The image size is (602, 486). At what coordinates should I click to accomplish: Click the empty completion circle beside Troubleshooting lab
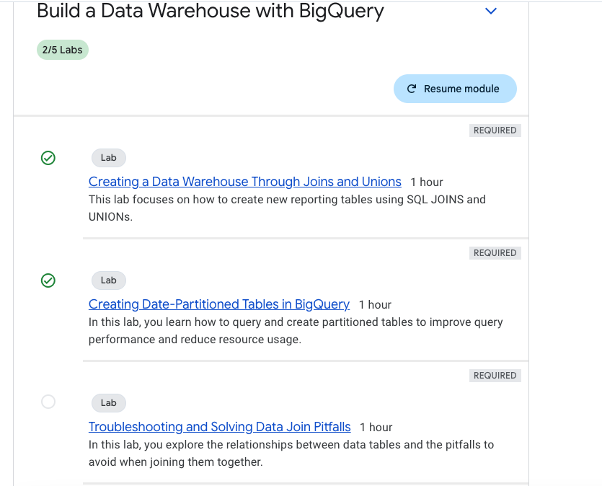click(x=48, y=402)
